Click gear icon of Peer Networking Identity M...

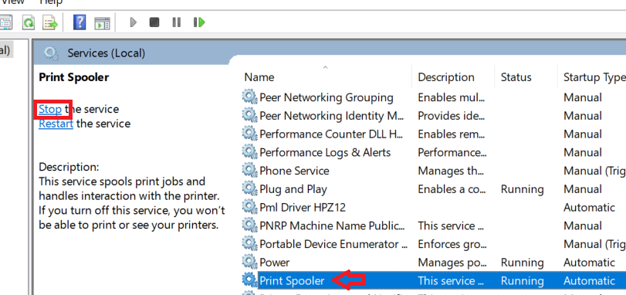click(x=249, y=115)
